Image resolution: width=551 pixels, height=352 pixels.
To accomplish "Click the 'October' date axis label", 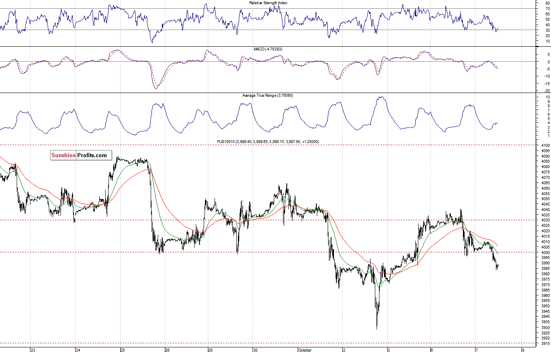I will coord(305,350).
